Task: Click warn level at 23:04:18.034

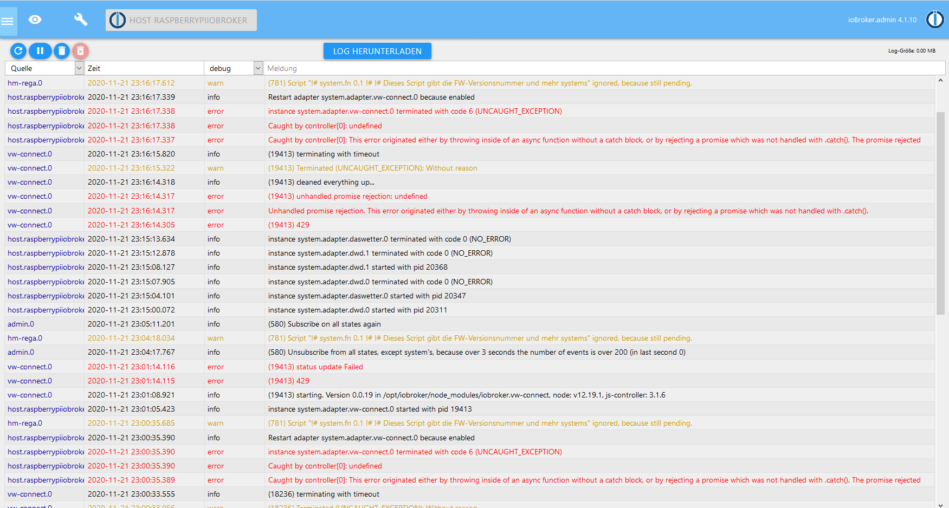Action: [215, 338]
